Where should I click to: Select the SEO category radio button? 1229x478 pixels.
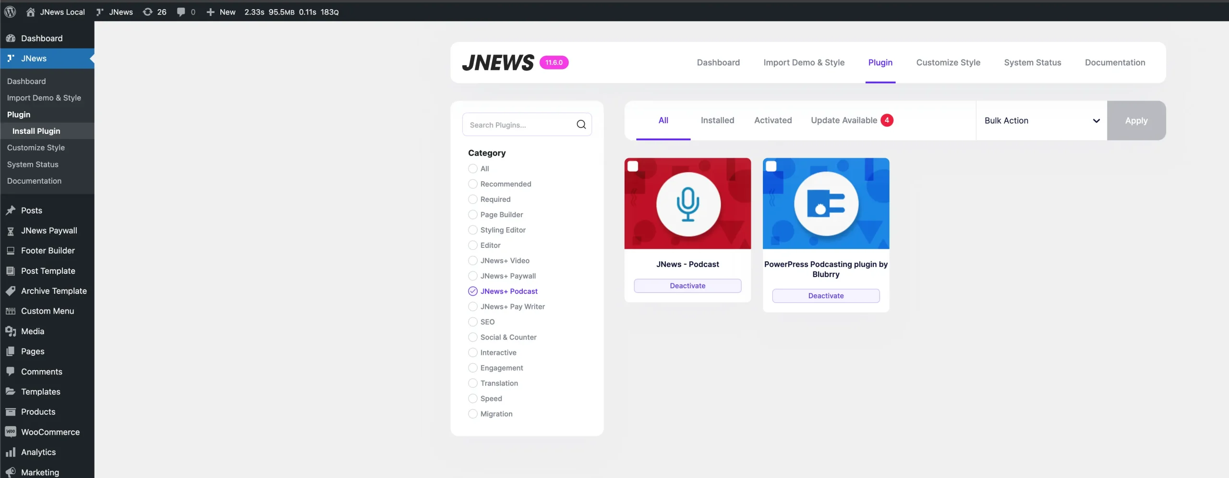[x=473, y=322]
